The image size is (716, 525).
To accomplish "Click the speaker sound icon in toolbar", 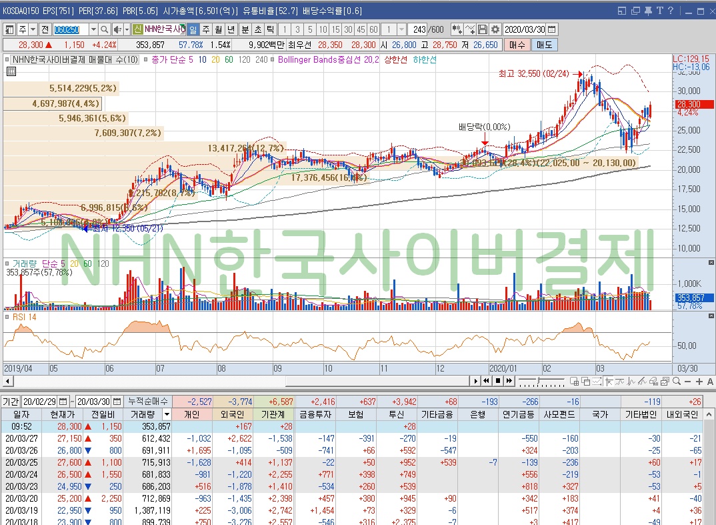I will click(x=117, y=30).
